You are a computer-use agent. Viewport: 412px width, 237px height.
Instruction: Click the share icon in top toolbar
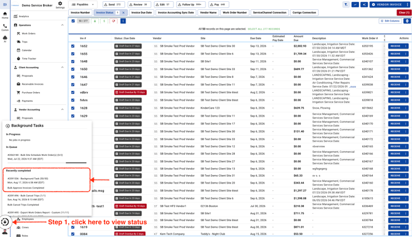pos(364,4)
